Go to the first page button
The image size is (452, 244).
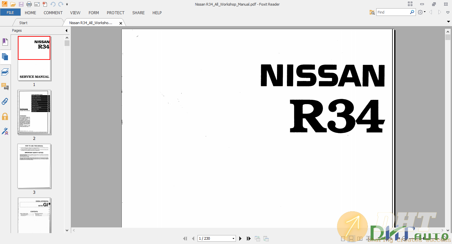pos(185,238)
